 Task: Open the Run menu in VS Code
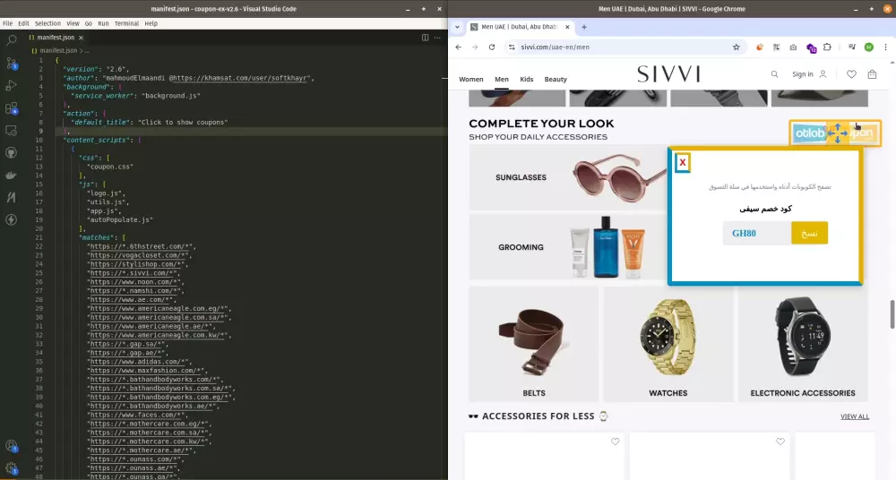pyautogui.click(x=103, y=23)
